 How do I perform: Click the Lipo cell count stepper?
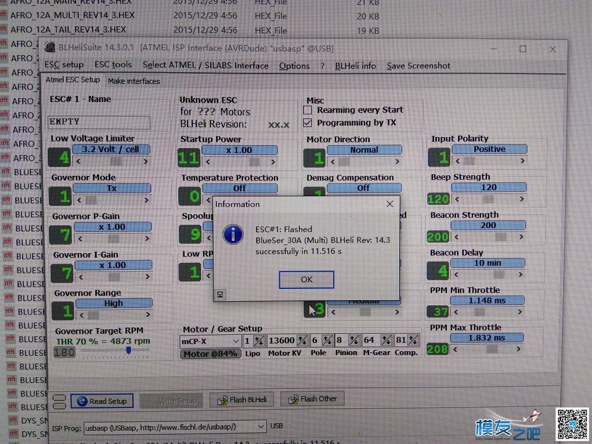point(259,341)
